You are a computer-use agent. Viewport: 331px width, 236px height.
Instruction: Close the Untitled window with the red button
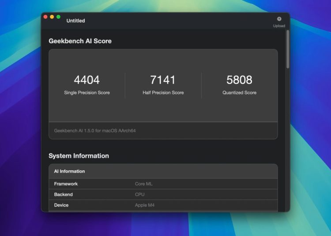[x=45, y=17]
